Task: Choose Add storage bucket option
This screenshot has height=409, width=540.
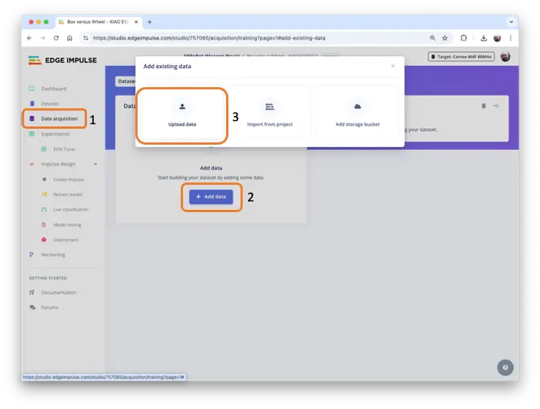Action: coord(357,115)
